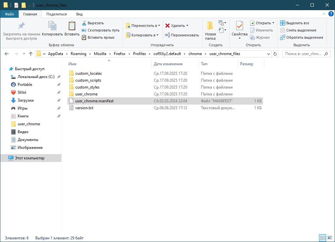This screenshot has width=335, height=242.
Task: Open the address bar history dropdown
Action: 268,54
